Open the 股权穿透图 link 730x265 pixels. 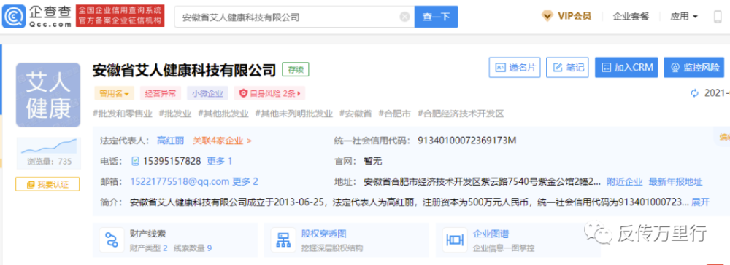(323, 234)
